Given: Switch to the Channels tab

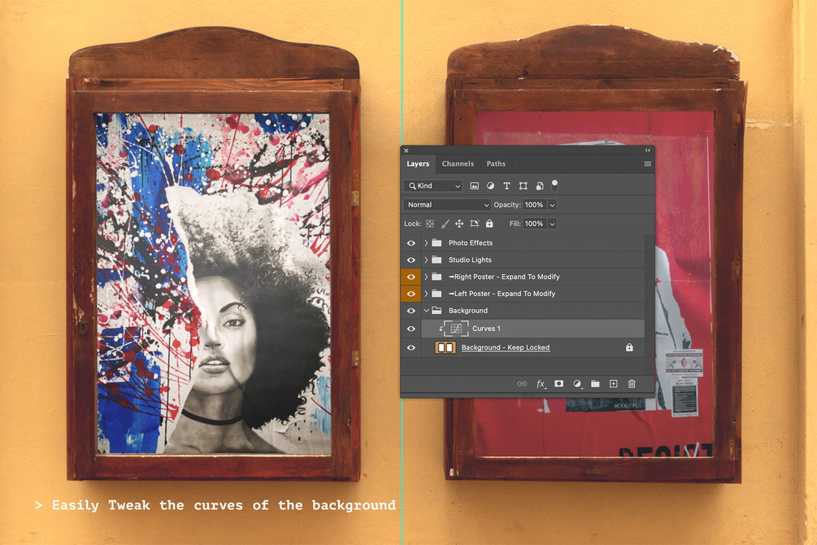Looking at the screenshot, I should 458,163.
